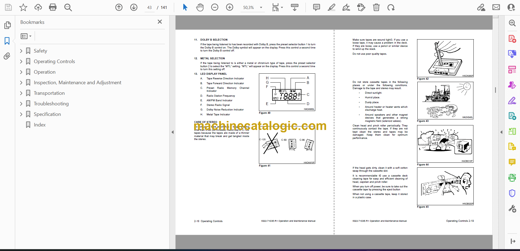Viewport: 520px width, 251px height.
Task: Jump to the Index bookmark
Action: click(x=40, y=125)
